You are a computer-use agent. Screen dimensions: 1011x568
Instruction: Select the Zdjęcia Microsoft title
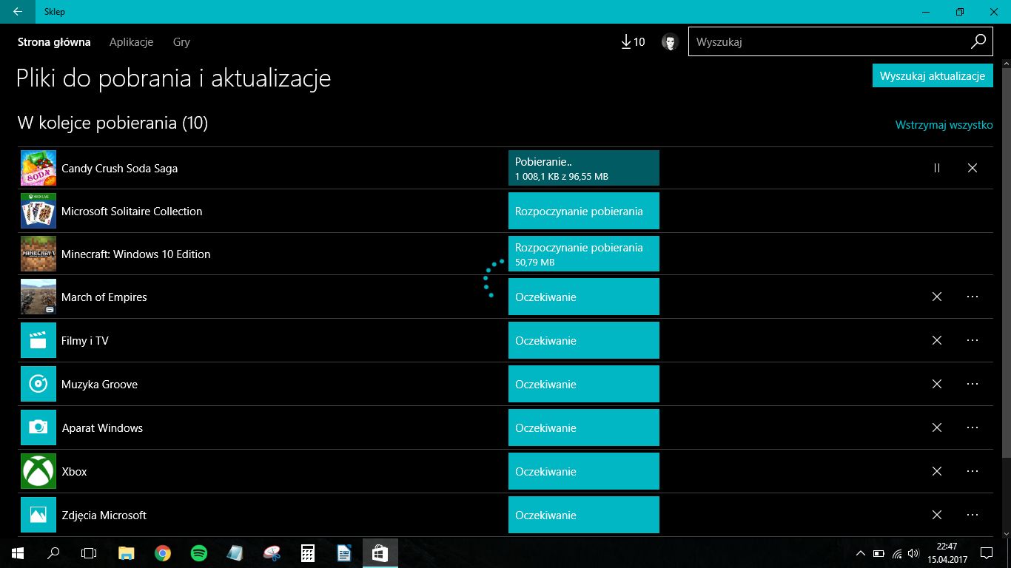tap(104, 515)
